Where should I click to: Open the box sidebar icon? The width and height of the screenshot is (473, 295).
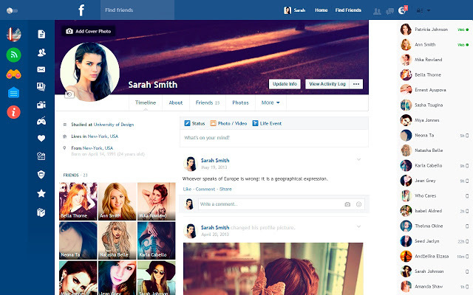41,212
